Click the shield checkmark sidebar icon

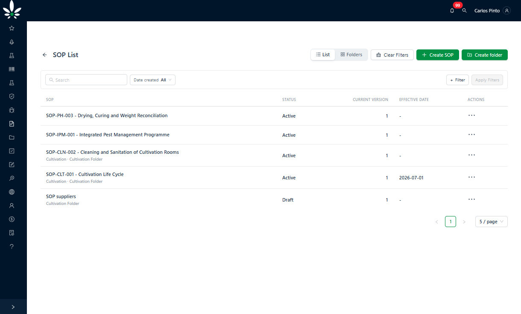coord(12,96)
